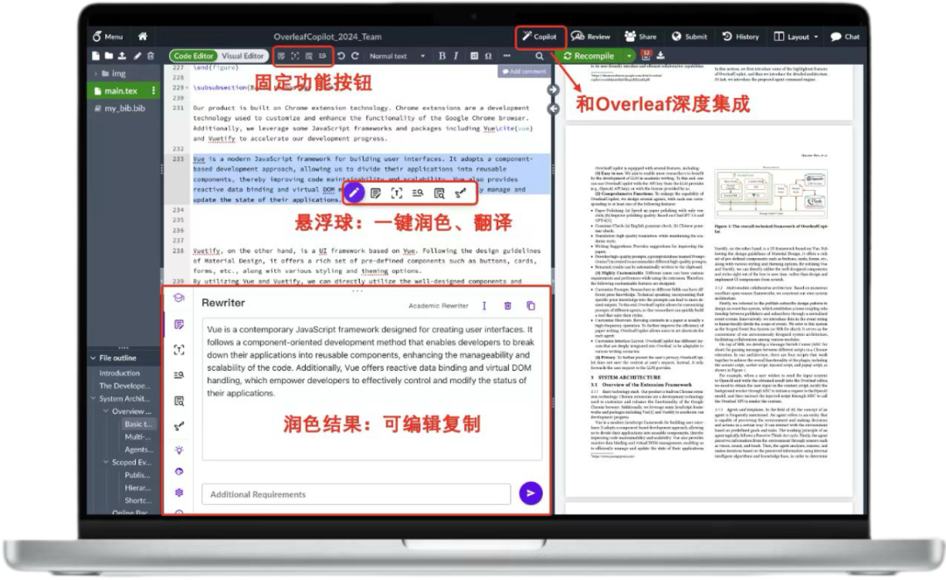Create a new file icon
Viewport: 946px width, 580px height.
(x=95, y=56)
